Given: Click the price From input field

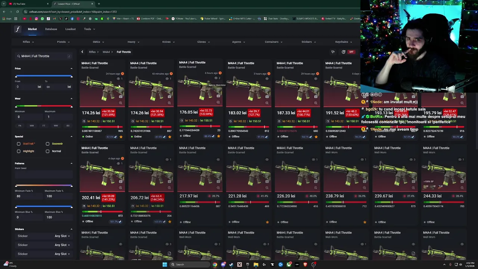Looking at the screenshot, I should [x=28, y=87].
